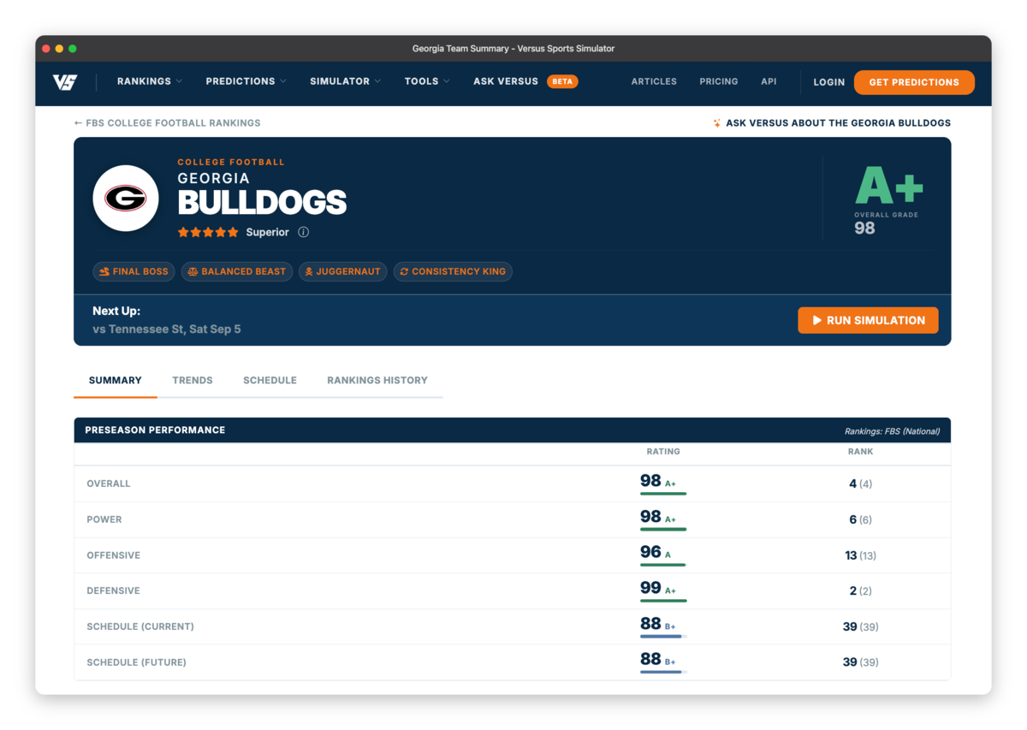
Task: Expand the Tools dropdown menu
Action: pos(427,81)
